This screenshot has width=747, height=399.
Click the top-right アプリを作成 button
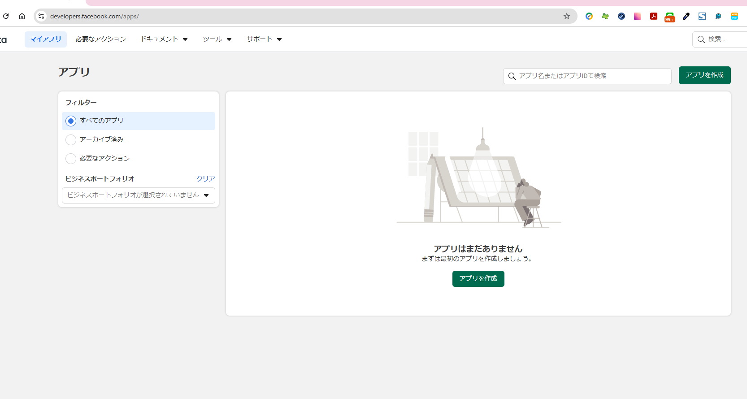(x=705, y=75)
